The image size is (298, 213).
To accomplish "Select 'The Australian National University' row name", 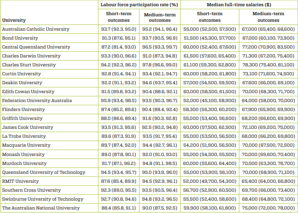I will pos(41,208).
